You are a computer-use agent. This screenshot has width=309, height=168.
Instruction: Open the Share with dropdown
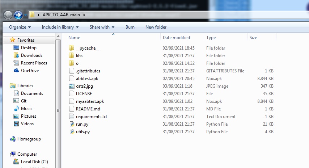click(102, 27)
